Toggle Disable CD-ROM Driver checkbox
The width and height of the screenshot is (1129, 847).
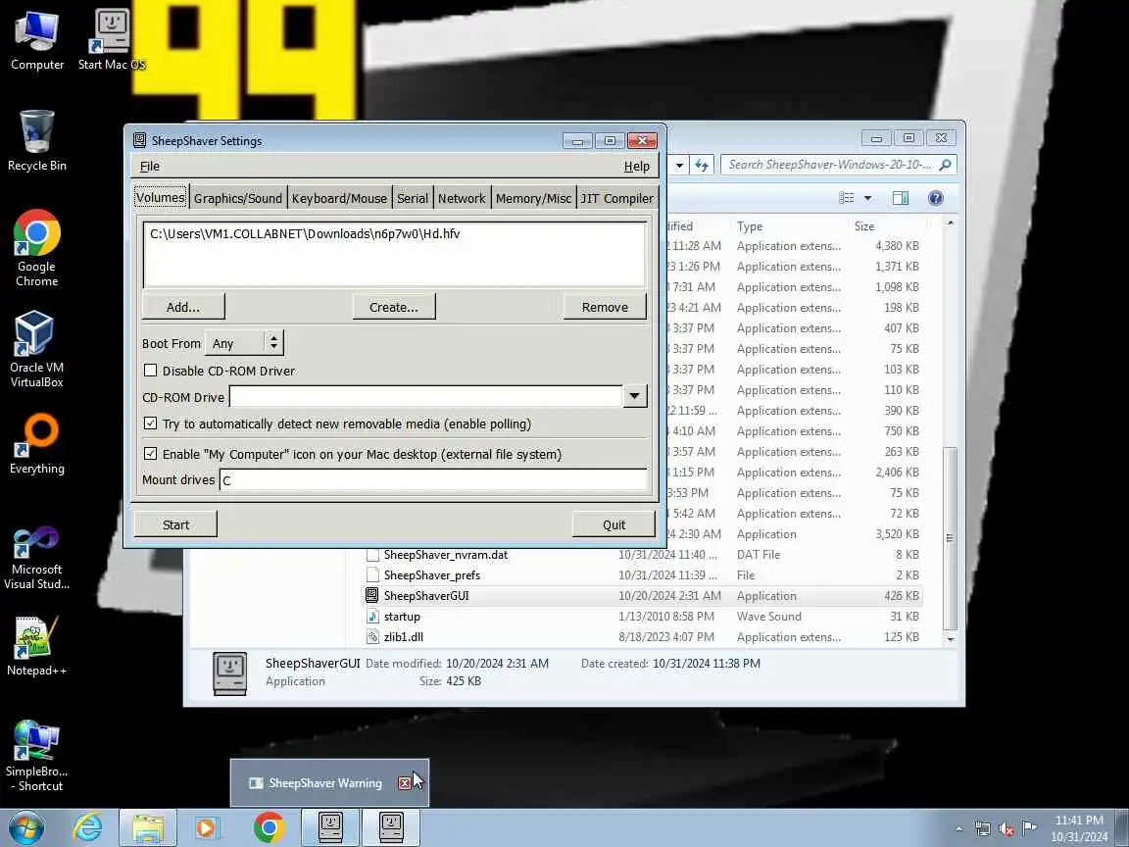pos(151,371)
